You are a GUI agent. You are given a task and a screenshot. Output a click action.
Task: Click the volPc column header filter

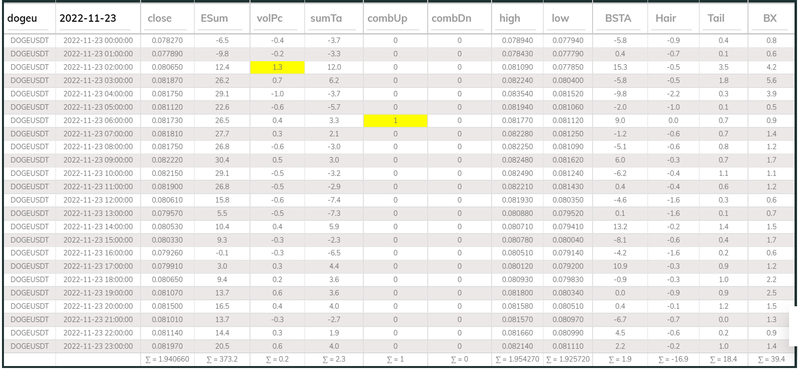coord(277,19)
